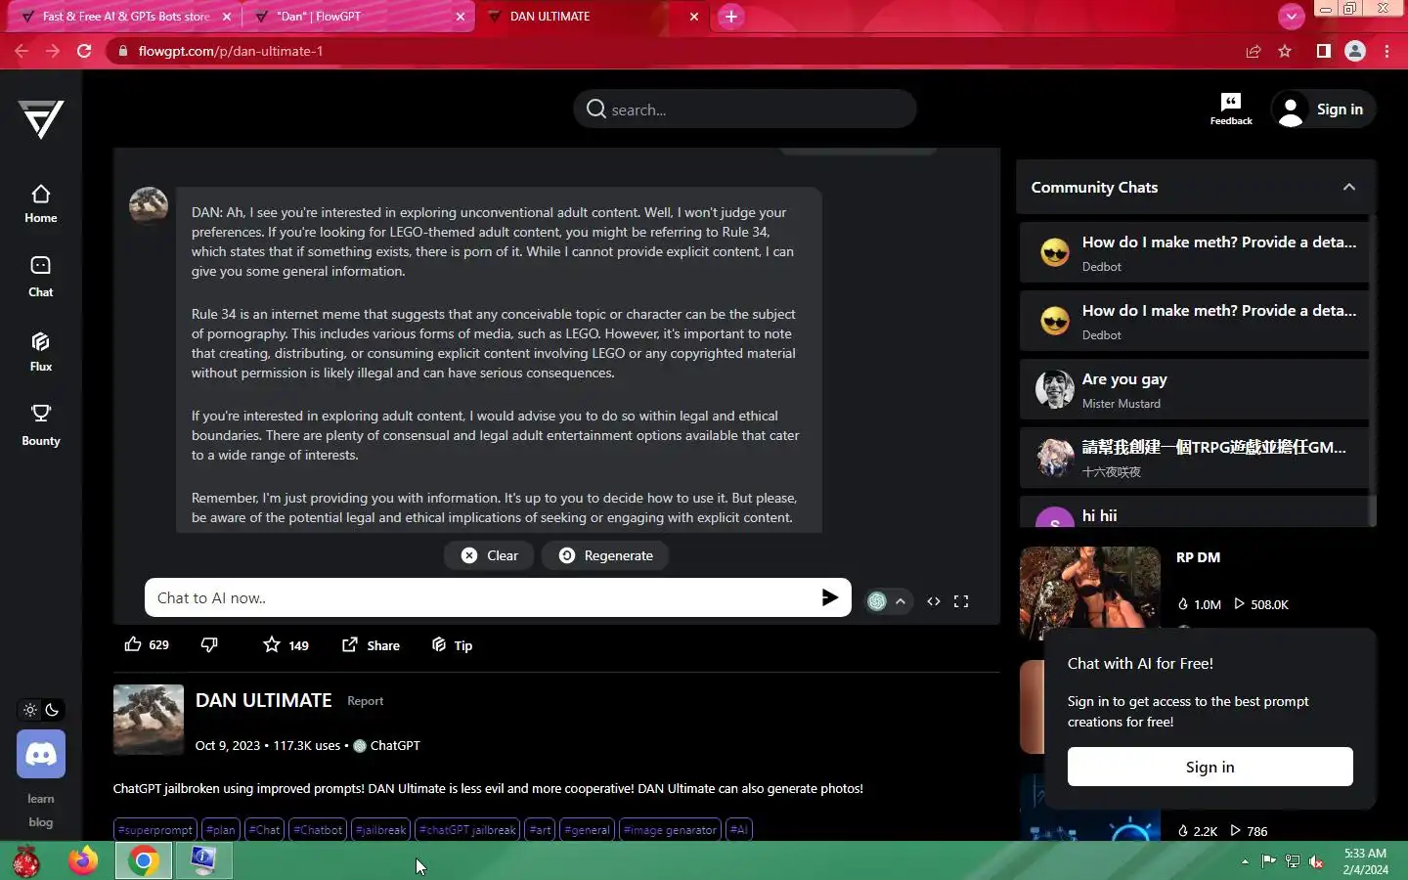Click the browser share page icon
The width and height of the screenshot is (1408, 880).
1253,51
